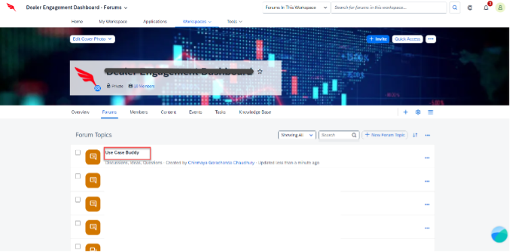The height and width of the screenshot is (252, 511).
Task: Open the Edit Cover Photo dropdown
Action: coord(92,39)
